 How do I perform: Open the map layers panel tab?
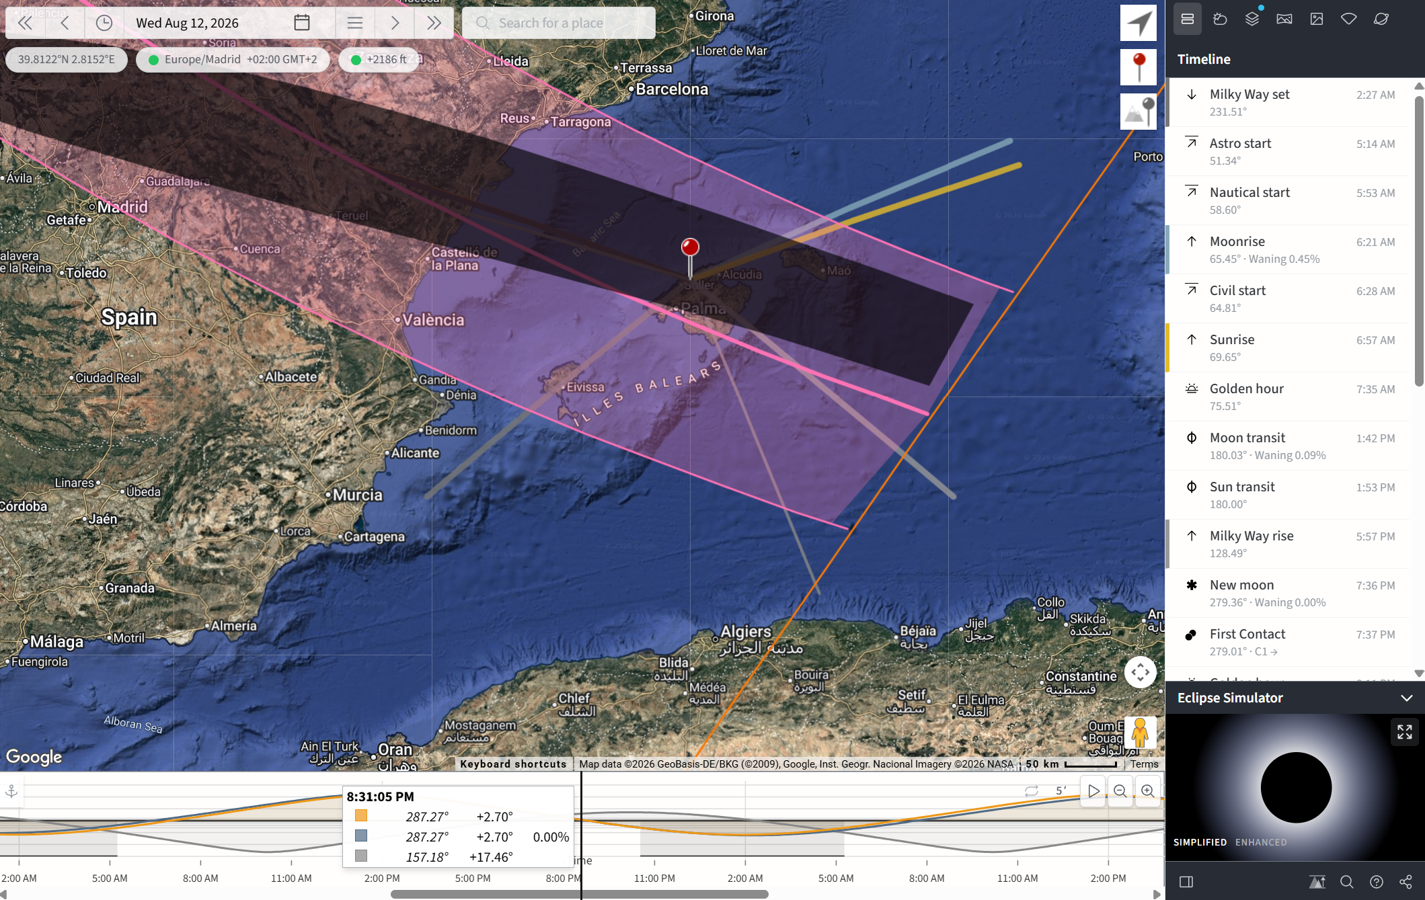point(1252,19)
